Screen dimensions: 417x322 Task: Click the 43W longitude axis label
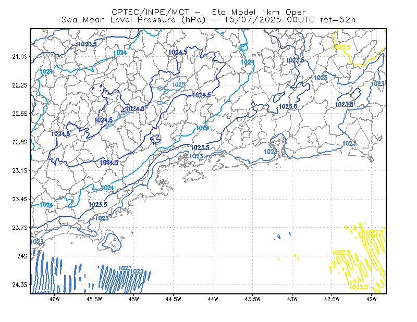292,299
